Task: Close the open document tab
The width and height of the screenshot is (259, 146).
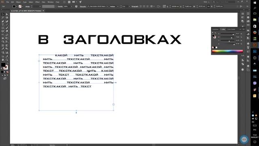Action: pyautogui.click(x=43, y=11)
